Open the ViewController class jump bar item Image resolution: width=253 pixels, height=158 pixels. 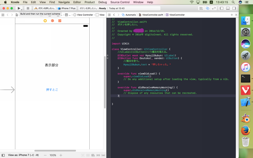(x=175, y=15)
